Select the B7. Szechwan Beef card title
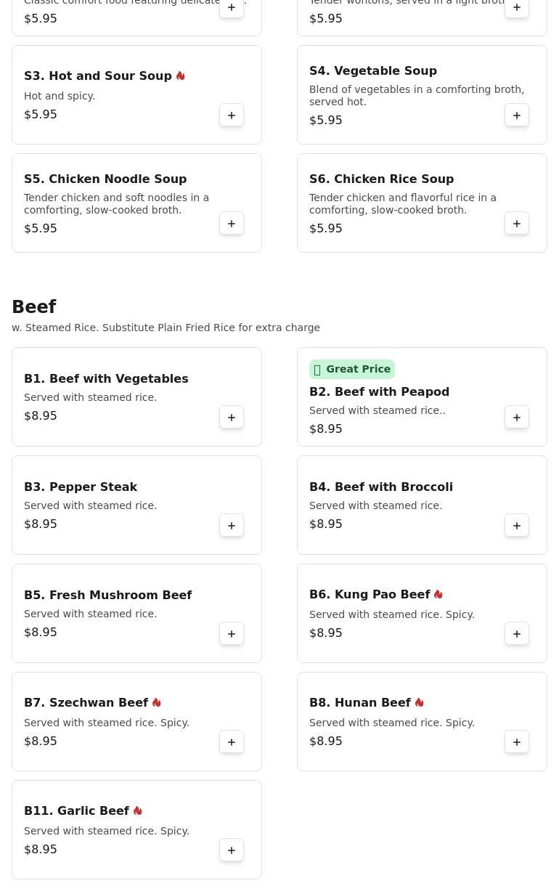This screenshot has height=894, width=559. pos(86,703)
